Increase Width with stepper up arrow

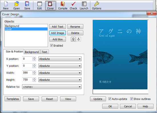(x=34, y=72)
